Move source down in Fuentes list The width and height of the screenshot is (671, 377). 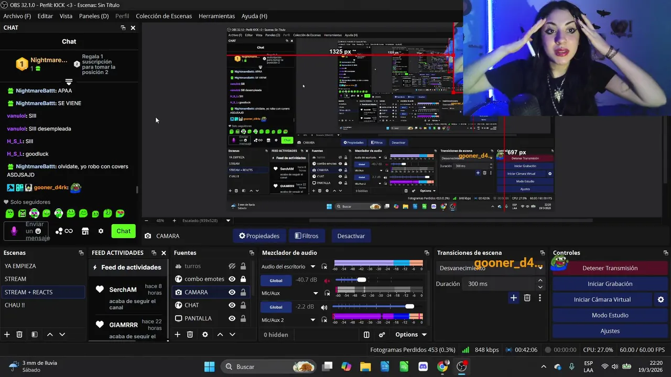(232, 335)
